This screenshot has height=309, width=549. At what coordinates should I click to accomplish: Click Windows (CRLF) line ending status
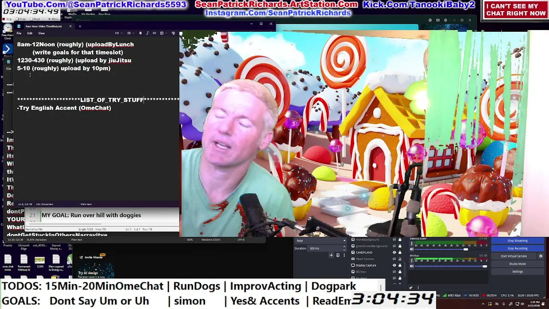click(x=210, y=239)
